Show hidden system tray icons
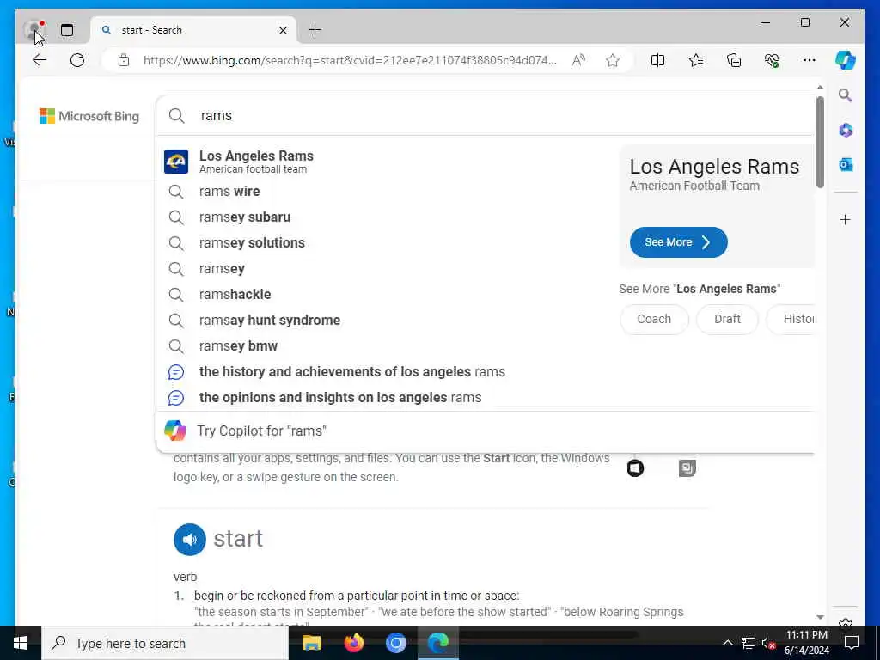Screen dimensions: 880x660 (x=727, y=643)
